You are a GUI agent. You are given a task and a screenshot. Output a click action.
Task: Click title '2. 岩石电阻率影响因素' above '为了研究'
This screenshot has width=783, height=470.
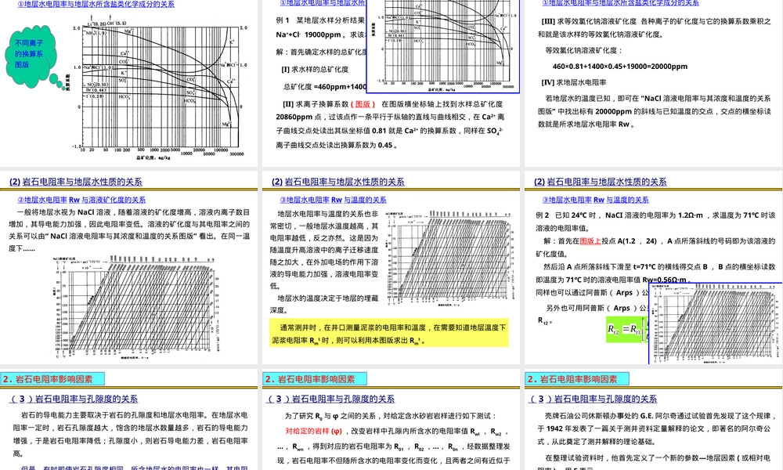[x=315, y=379]
